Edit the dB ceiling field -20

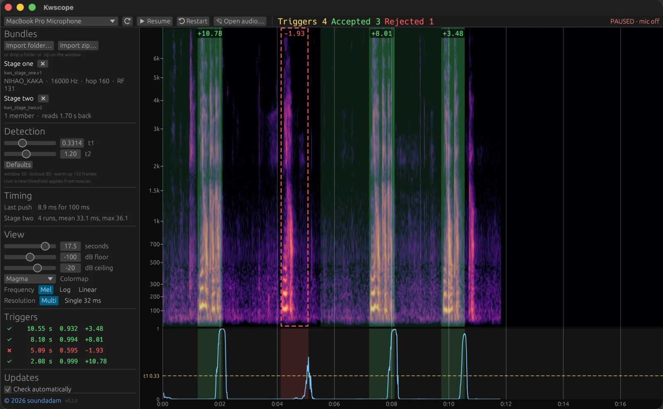[70, 268]
